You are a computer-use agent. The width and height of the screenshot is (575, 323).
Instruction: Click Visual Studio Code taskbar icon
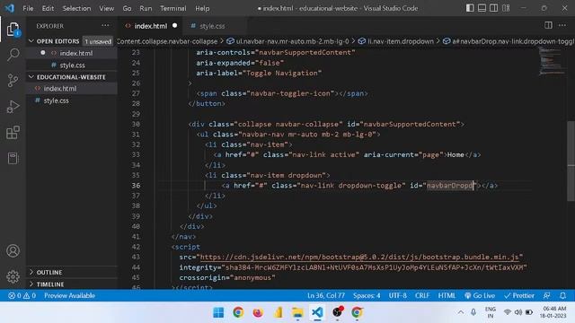317,312
